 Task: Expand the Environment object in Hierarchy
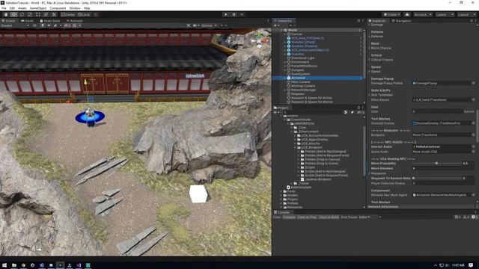(x=284, y=62)
